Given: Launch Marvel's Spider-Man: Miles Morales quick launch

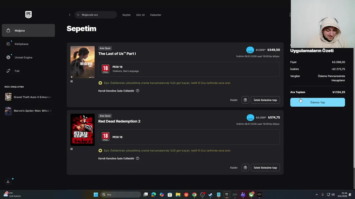Looking at the screenshot, I should pyautogui.click(x=28, y=111).
